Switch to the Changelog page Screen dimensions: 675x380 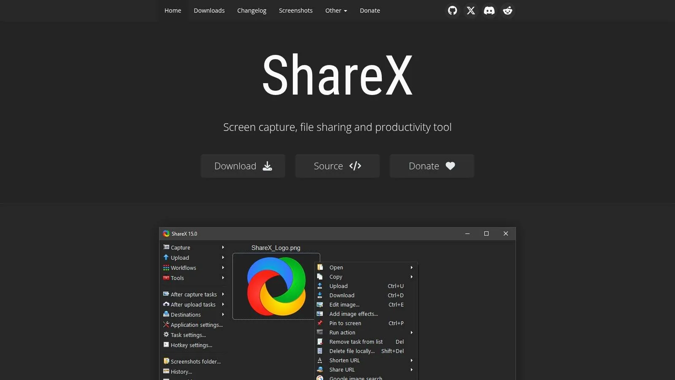[x=251, y=11]
